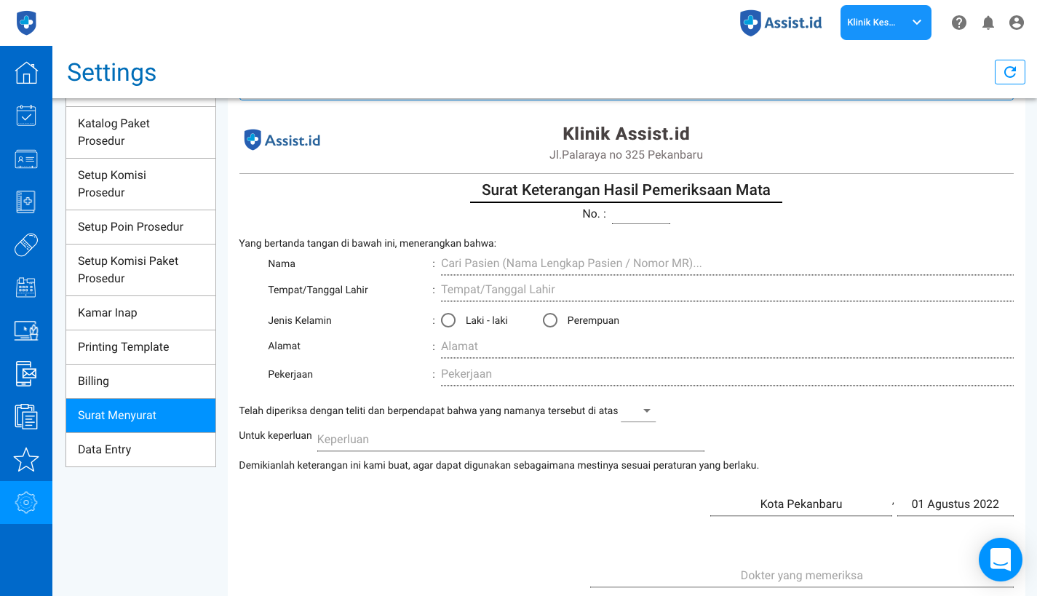Click the Jl.Palaraya no 325 Pekanbaru address
Screen dimensions: 1037x596
[626, 155]
